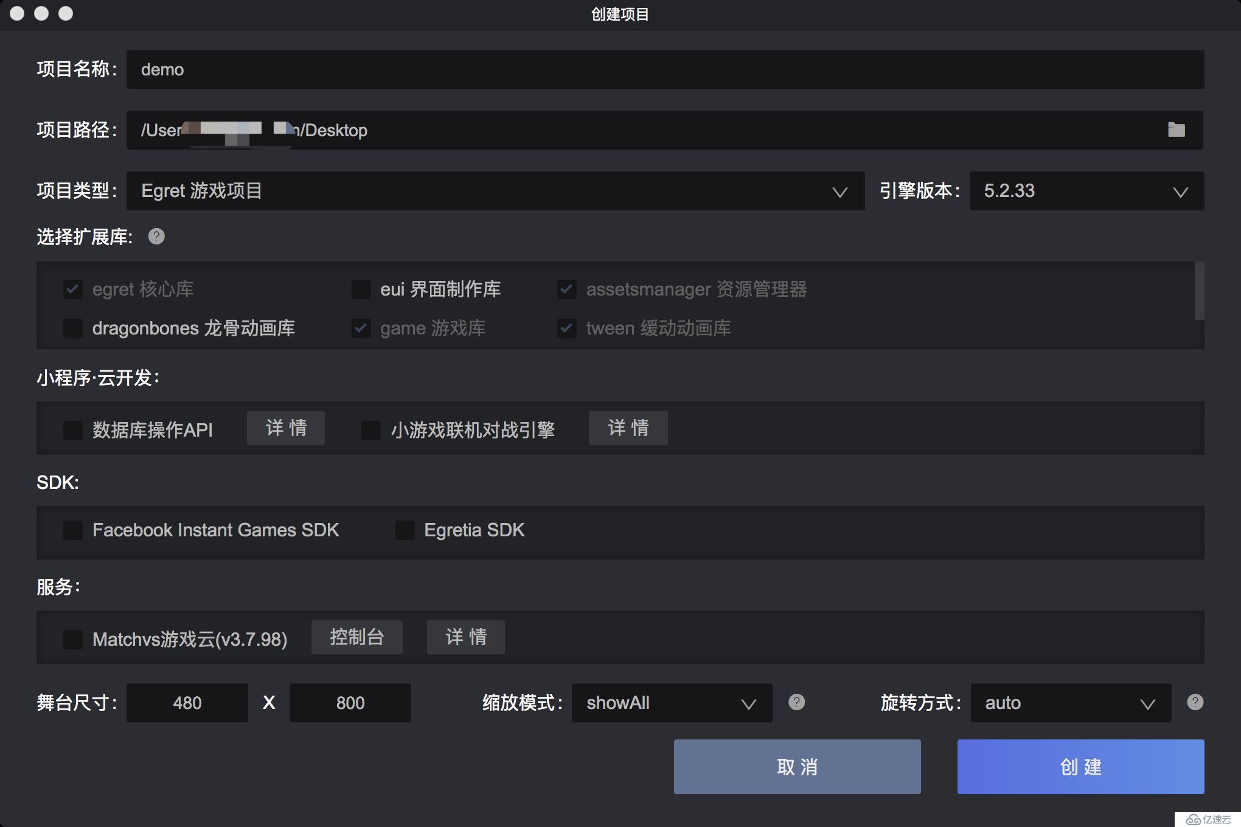Enable the eui 界面制作库 checkbox
1241x827 pixels.
coord(361,289)
